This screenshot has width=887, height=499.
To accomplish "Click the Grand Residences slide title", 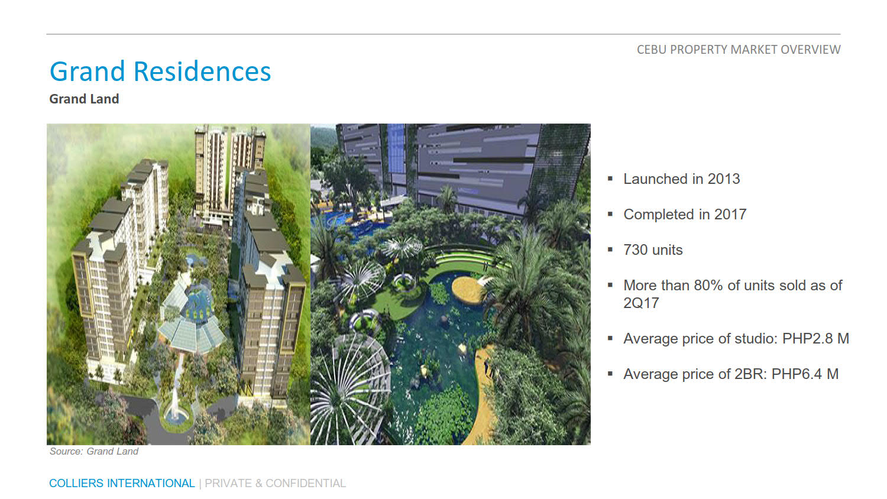I will [x=160, y=72].
